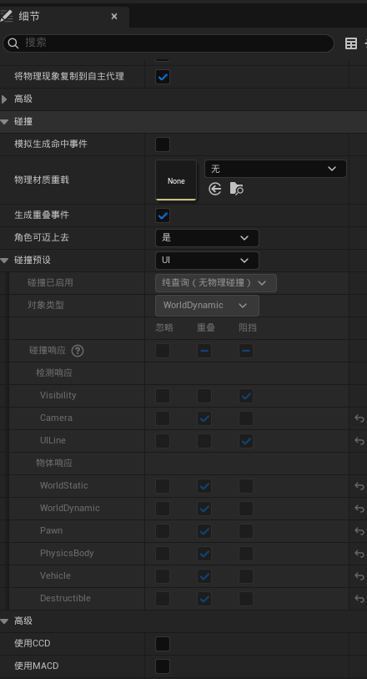Toggle 生成重叠事件 checkbox
The height and width of the screenshot is (679, 367).
point(163,215)
